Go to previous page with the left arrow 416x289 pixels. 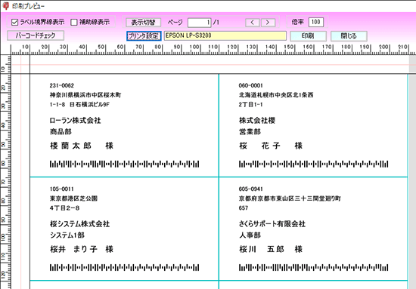tap(253, 23)
